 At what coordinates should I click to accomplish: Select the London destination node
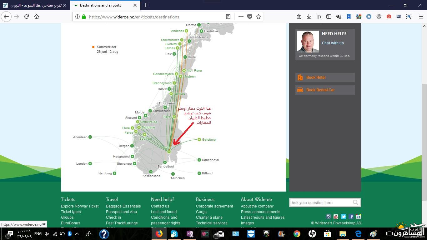point(90,163)
